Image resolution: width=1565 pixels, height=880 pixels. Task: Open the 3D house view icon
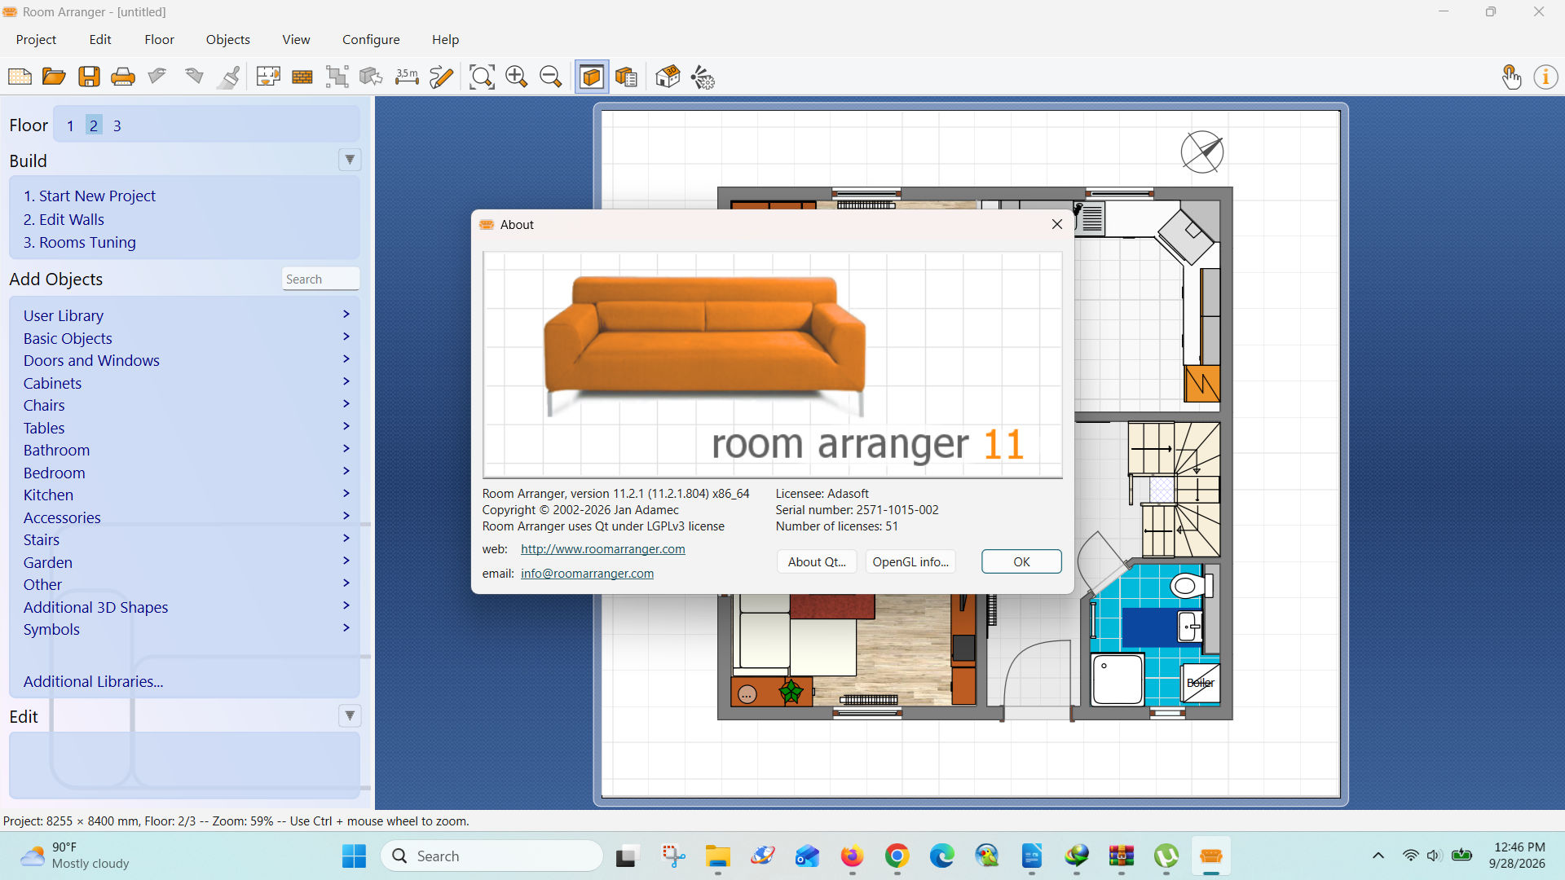668,77
